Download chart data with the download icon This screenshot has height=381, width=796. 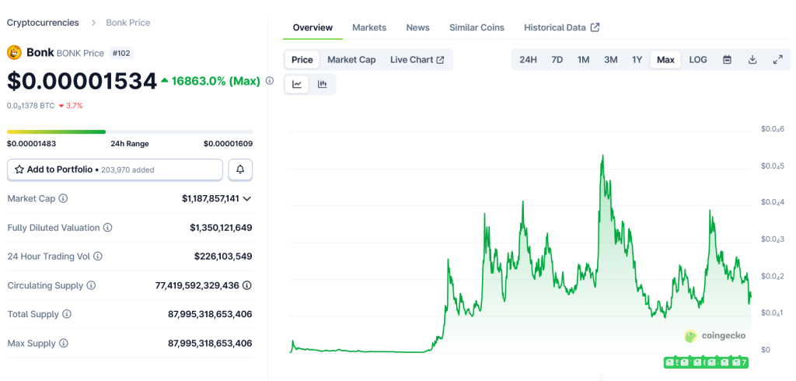tap(752, 60)
